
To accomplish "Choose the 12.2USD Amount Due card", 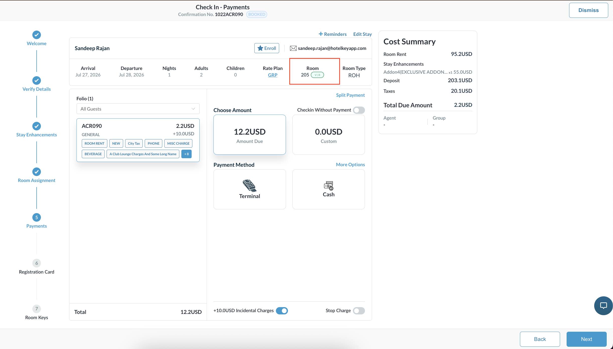I will [x=250, y=135].
